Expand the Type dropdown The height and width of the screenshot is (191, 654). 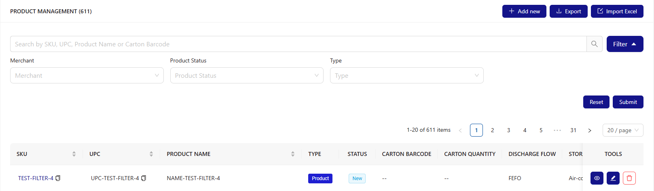[407, 75]
